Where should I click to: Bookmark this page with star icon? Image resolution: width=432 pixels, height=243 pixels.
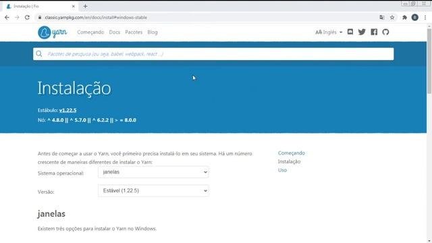coord(392,18)
